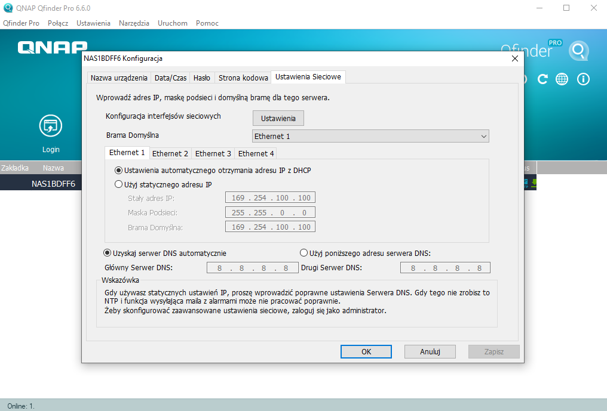This screenshot has width=607, height=411.
Task: Click the Ustawienia button for network interfaces
Action: coord(278,118)
